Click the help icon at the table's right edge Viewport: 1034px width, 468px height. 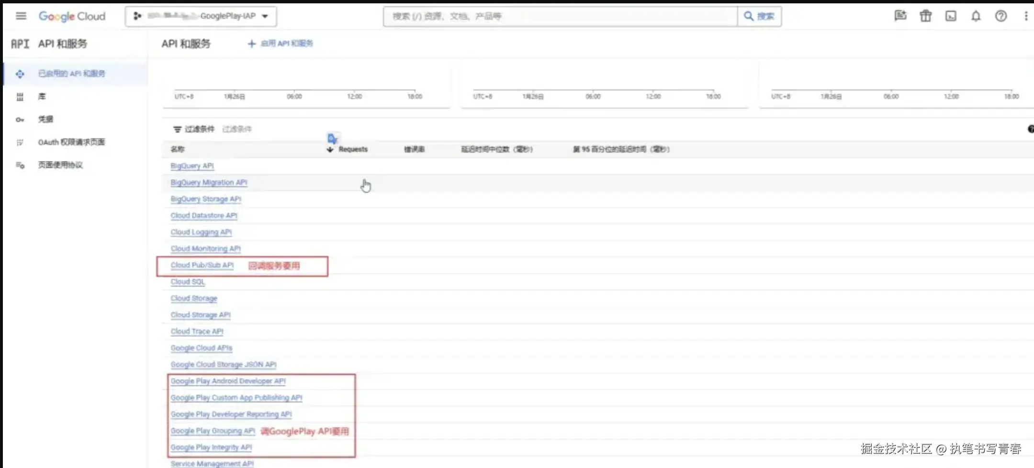point(1031,129)
